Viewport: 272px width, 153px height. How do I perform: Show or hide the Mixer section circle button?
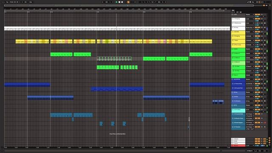269,143
